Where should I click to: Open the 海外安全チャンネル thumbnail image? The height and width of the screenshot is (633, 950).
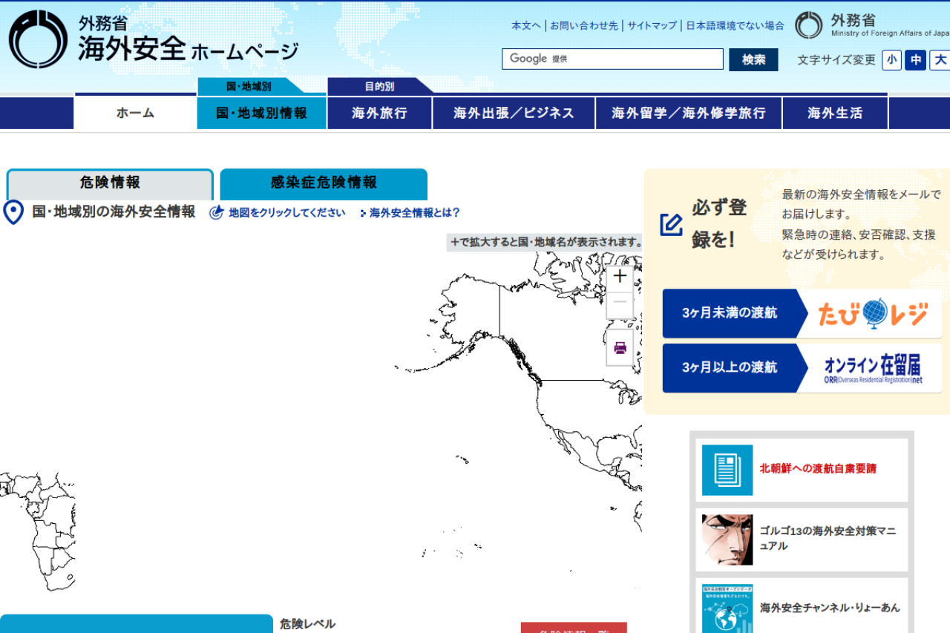(727, 609)
